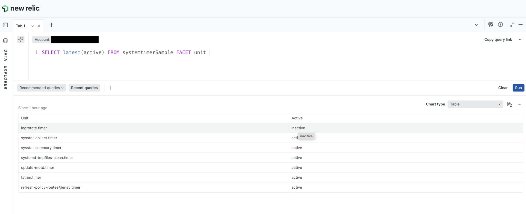Viewport: 526px width, 214px height.
Task: Click the chart customize icon beside Table
Action: [510, 104]
